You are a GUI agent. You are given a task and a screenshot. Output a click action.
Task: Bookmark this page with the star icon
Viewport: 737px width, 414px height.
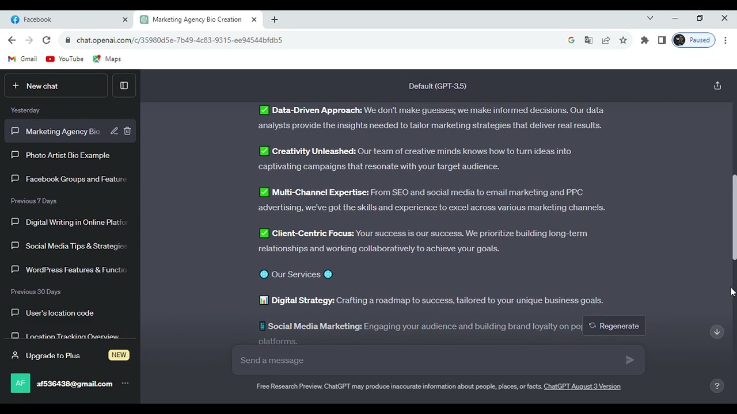click(623, 40)
